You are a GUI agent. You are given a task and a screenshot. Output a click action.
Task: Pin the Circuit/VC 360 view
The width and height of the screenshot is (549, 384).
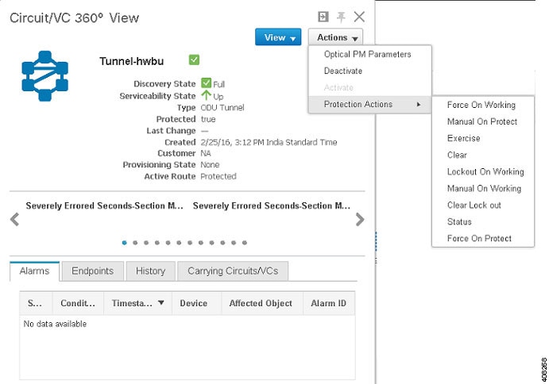pos(341,17)
